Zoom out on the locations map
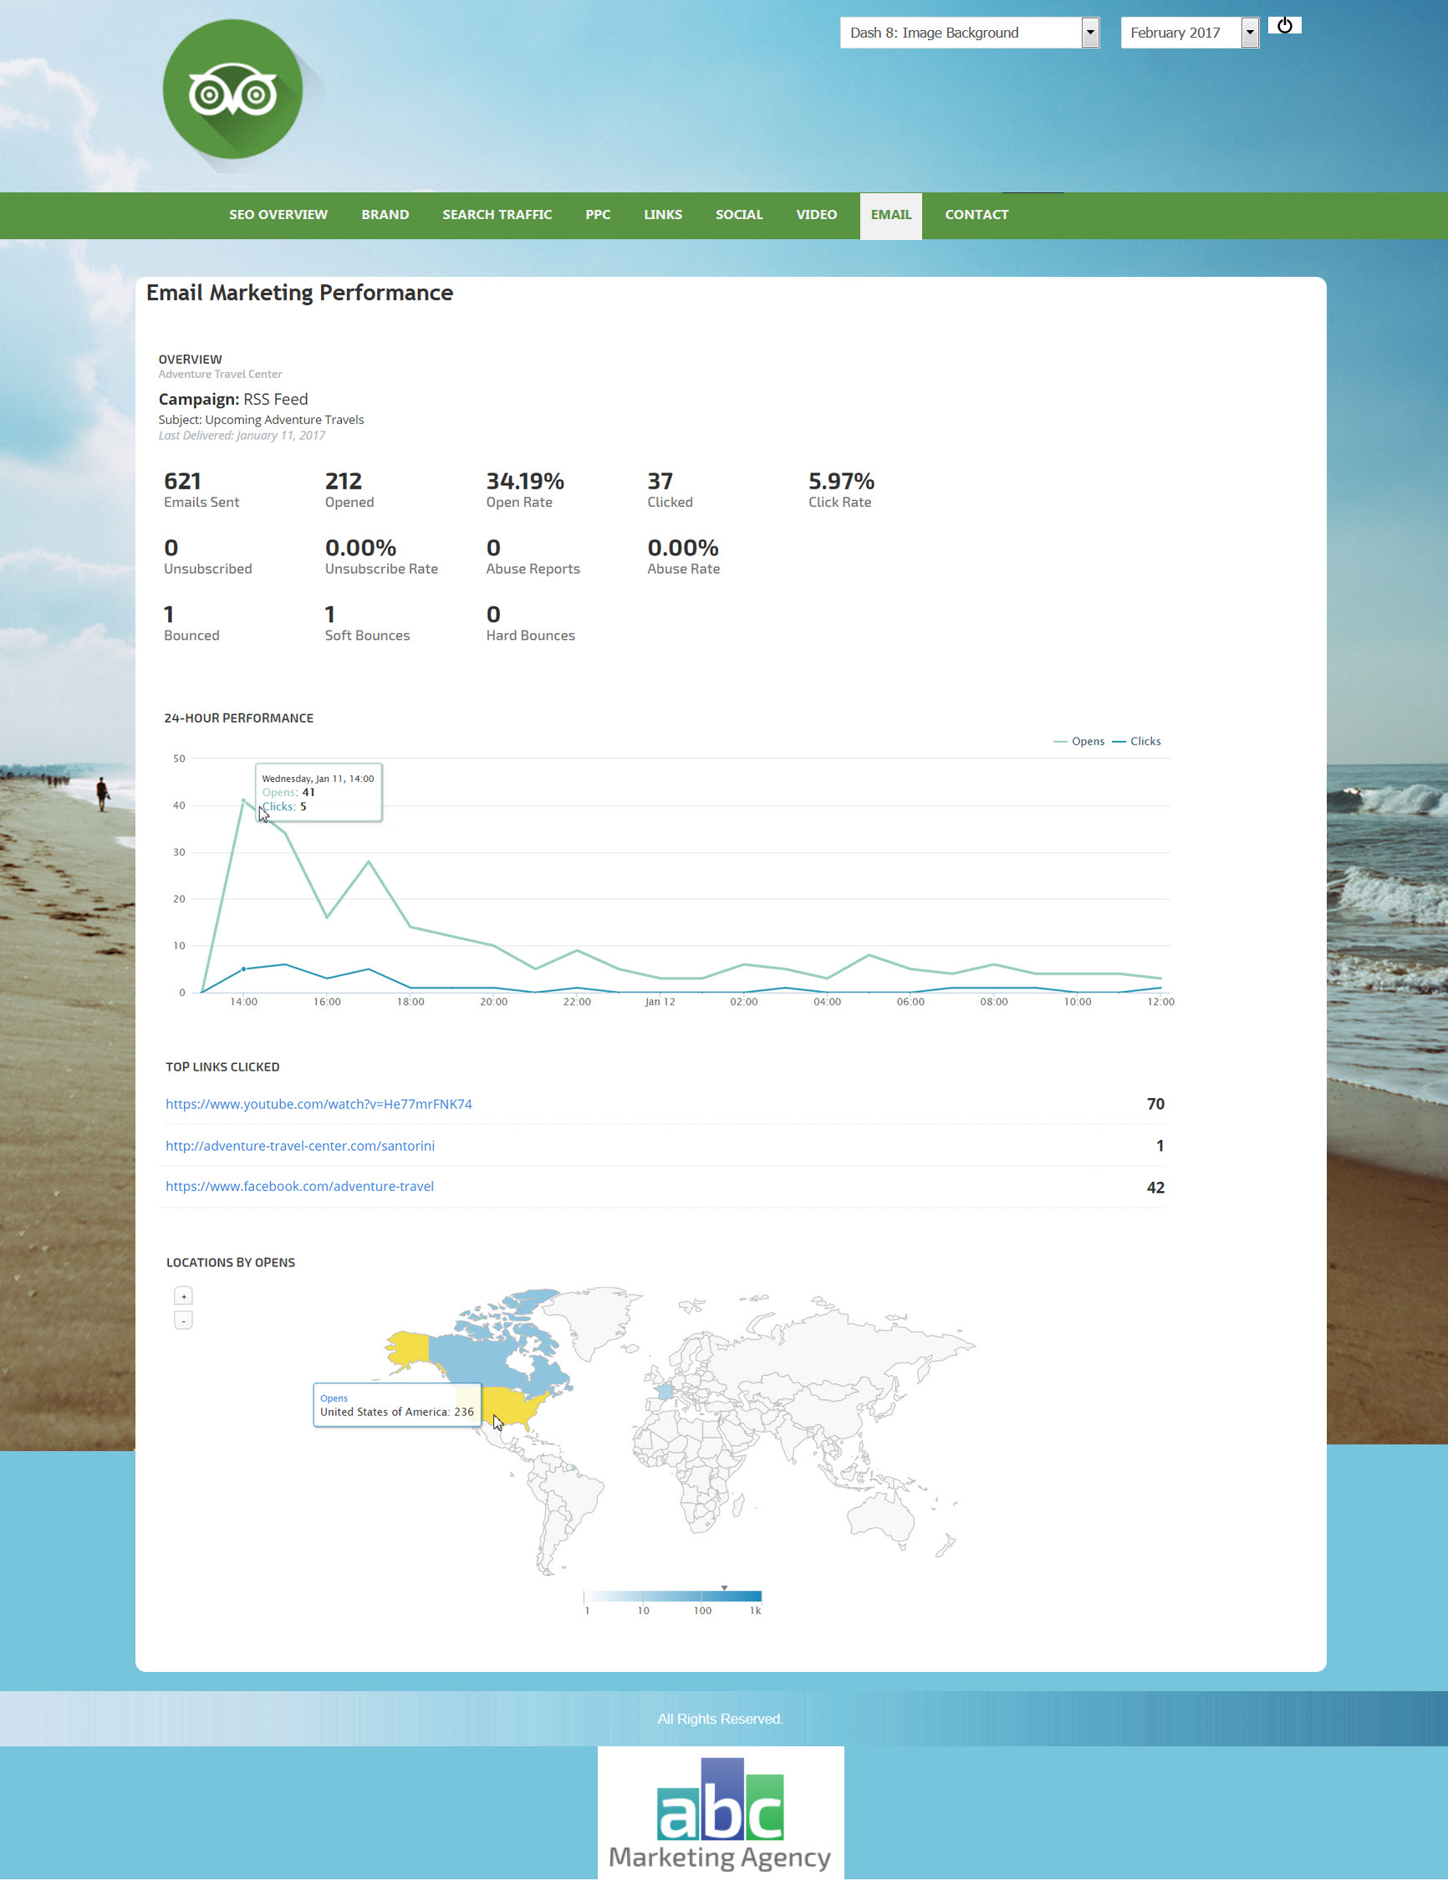 183,1321
